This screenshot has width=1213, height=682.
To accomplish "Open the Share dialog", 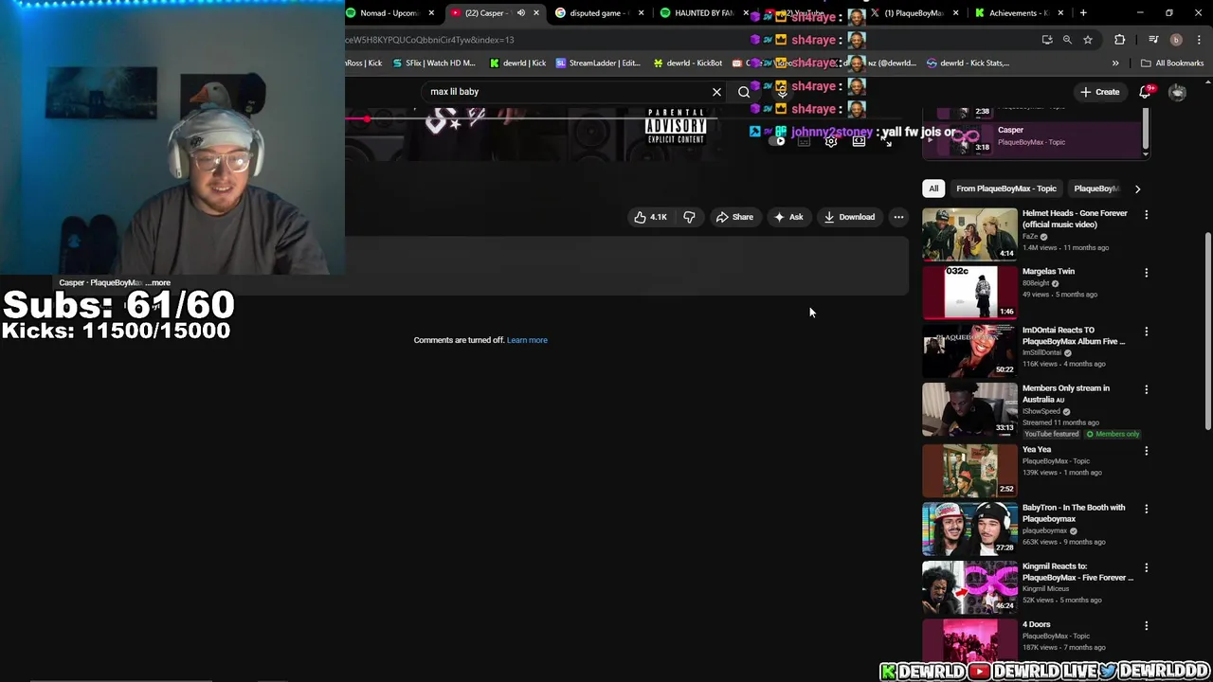I will coord(734,217).
